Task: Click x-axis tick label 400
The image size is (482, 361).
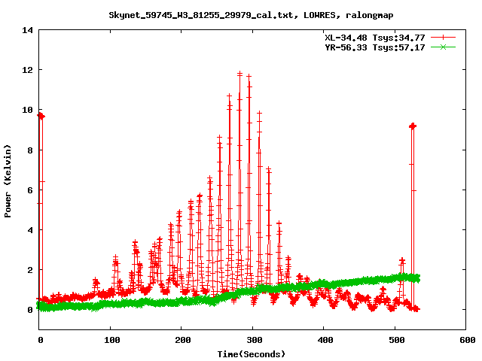Action: pyautogui.click(x=325, y=340)
